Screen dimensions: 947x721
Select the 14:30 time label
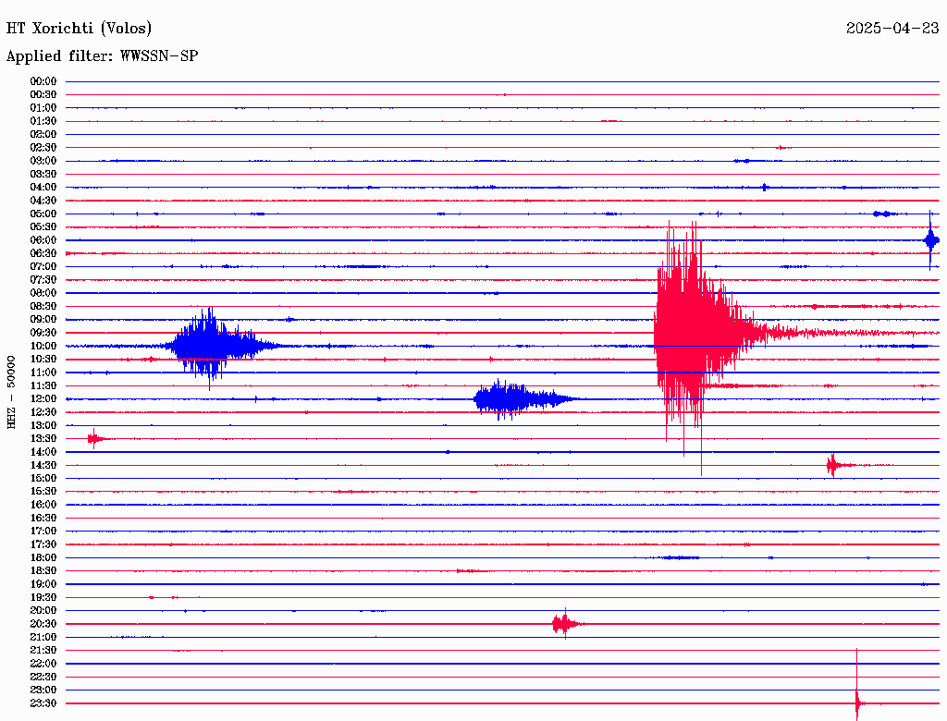(x=43, y=466)
